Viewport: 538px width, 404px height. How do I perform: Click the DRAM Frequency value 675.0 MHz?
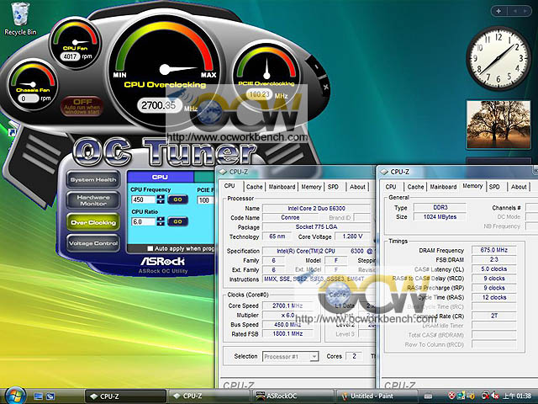493,250
